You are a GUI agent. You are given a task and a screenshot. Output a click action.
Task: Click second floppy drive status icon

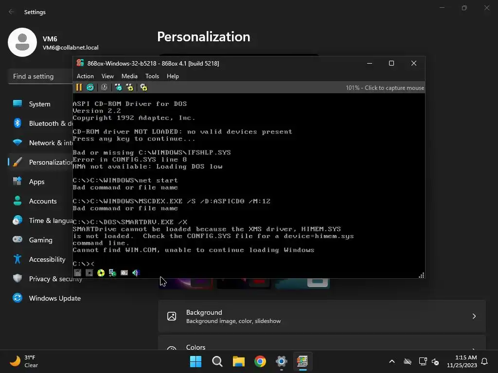(x=89, y=273)
